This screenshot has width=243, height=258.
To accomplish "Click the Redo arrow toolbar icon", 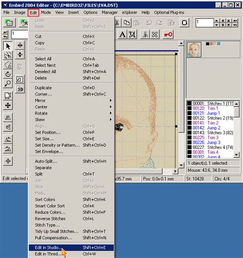I will (159, 23).
